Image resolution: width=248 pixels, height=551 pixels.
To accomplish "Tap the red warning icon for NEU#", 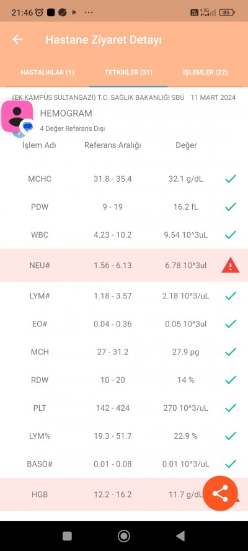I will (231, 266).
